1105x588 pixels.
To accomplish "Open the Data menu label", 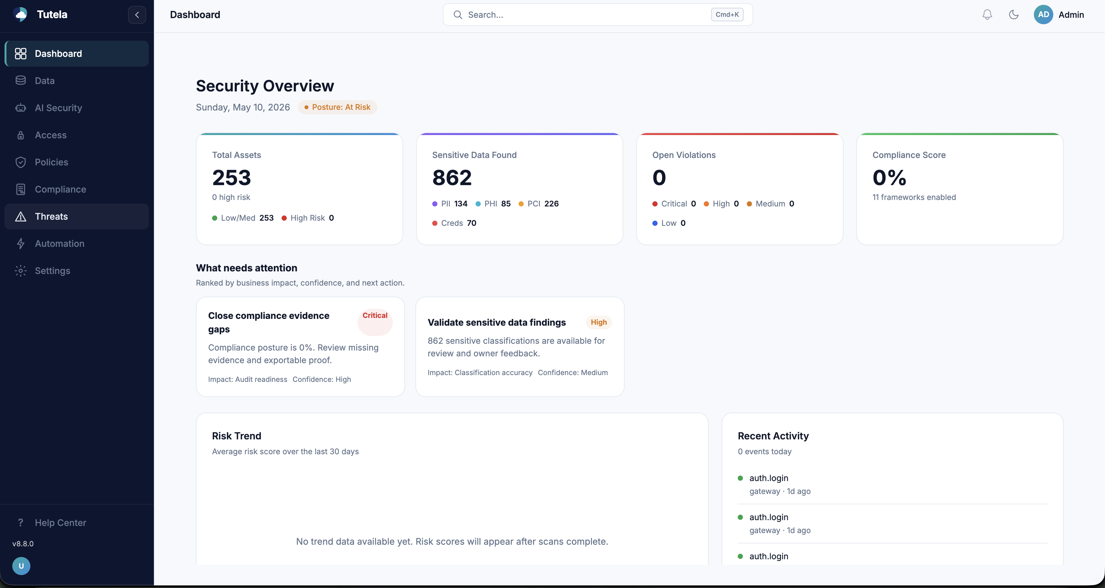I will point(45,80).
